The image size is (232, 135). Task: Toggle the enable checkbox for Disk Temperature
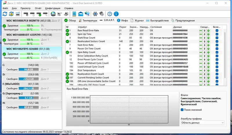[217, 70]
